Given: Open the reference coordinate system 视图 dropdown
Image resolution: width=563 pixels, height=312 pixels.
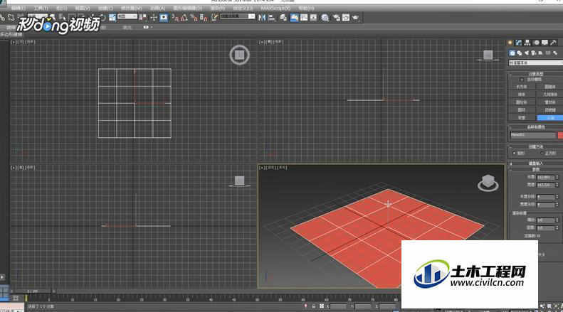Looking at the screenshot, I should point(127,16).
